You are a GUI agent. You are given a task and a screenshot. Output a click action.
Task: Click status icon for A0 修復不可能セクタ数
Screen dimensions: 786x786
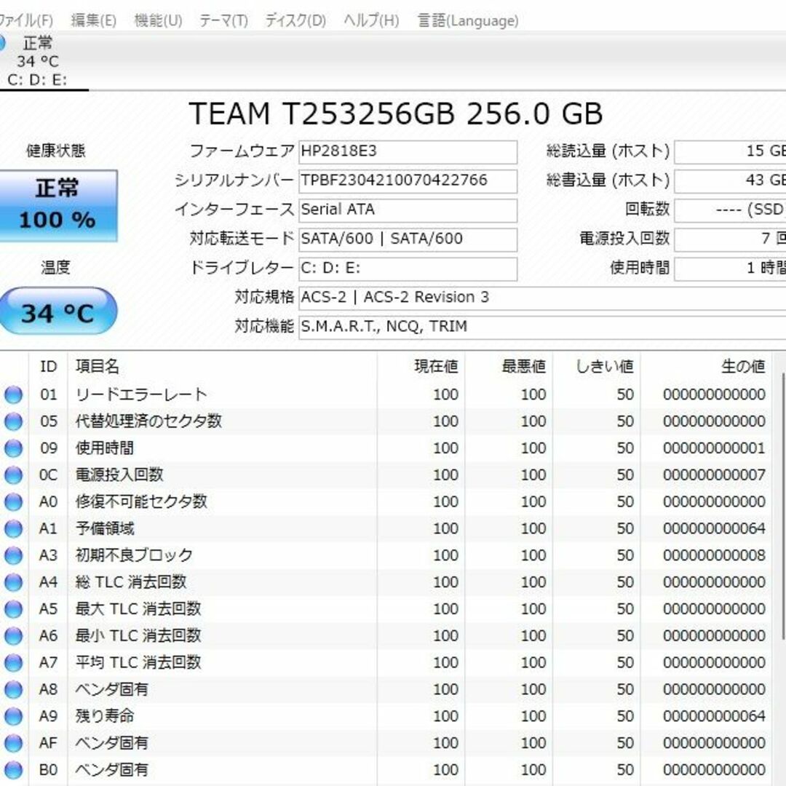pyautogui.click(x=14, y=501)
